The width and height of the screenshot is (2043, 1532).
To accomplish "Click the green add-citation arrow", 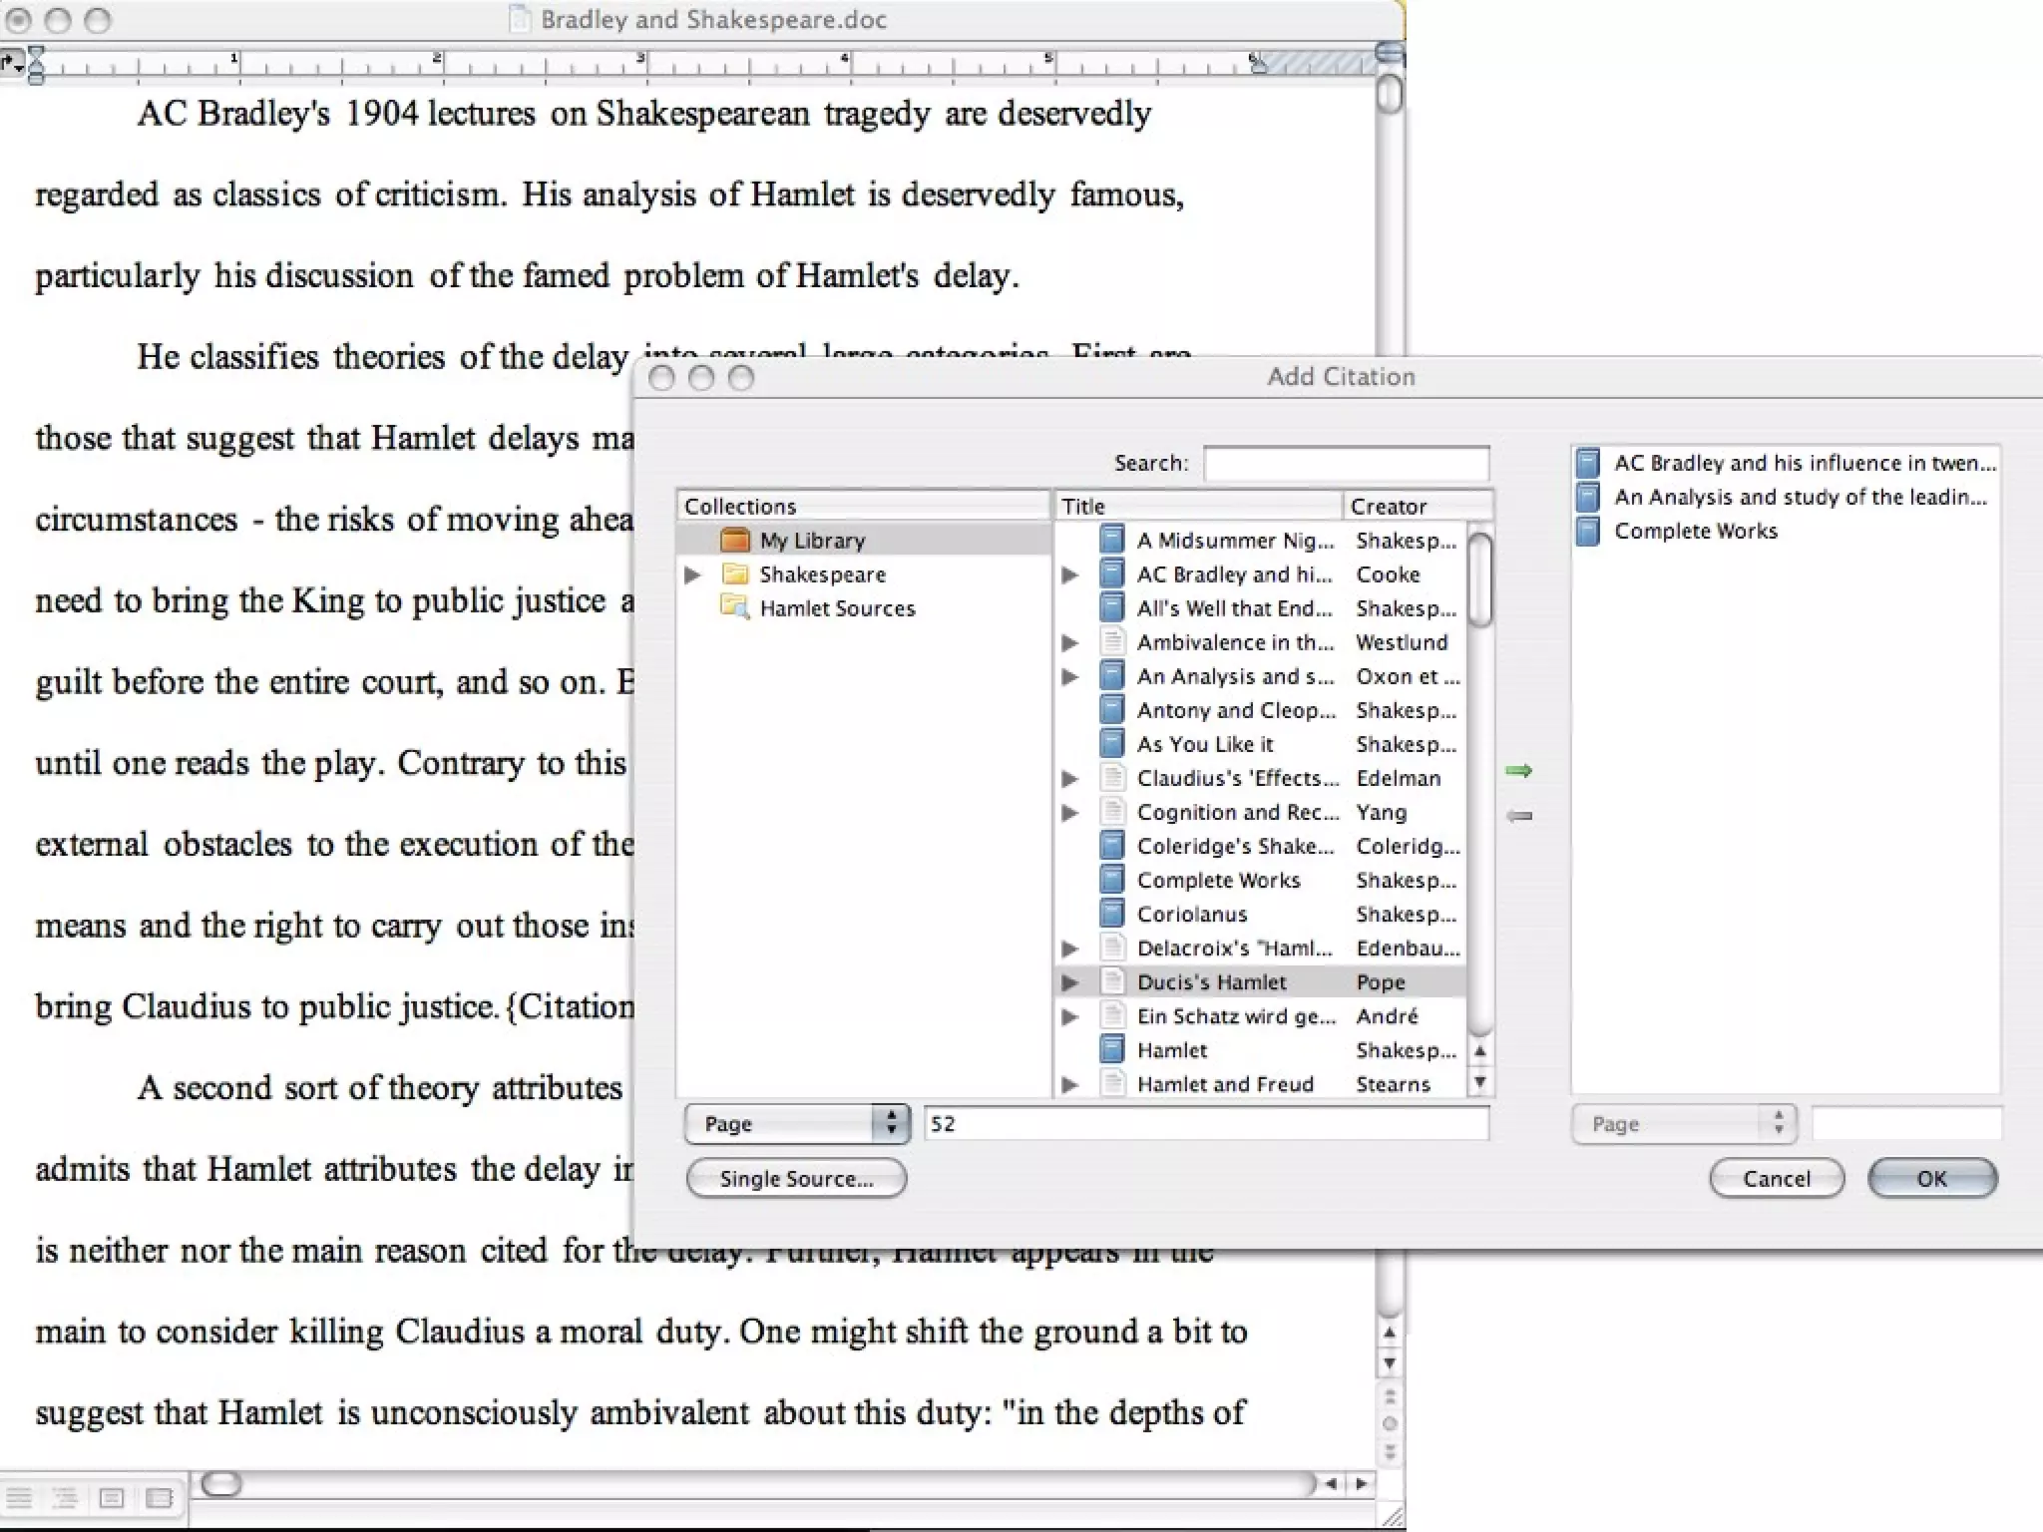I will (1518, 770).
